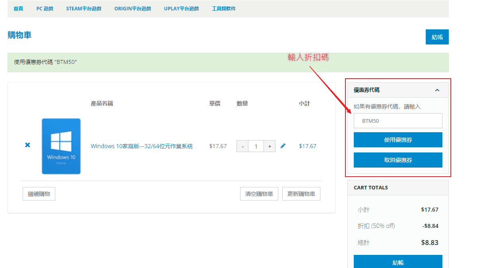Cancel coupon with 取消優惠券 button
The image size is (477, 268).
(x=398, y=160)
